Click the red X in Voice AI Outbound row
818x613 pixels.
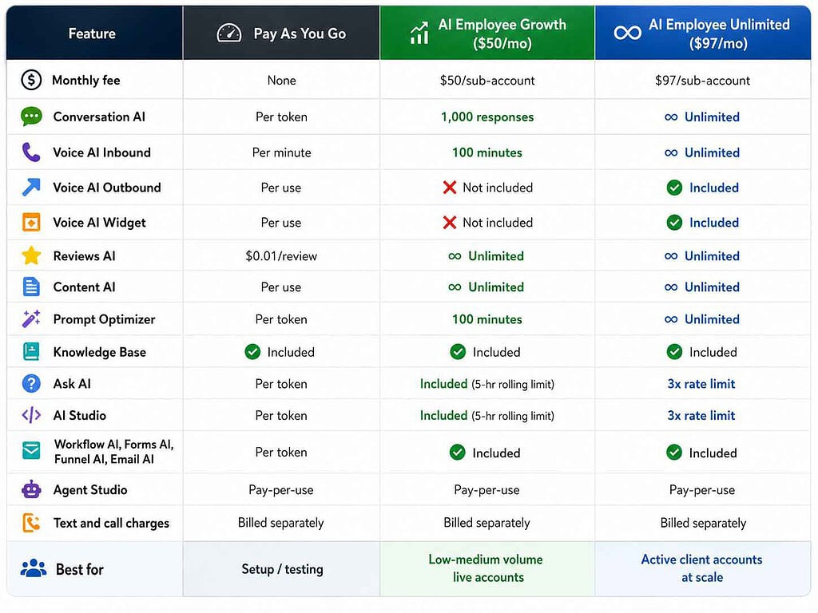[x=449, y=187]
